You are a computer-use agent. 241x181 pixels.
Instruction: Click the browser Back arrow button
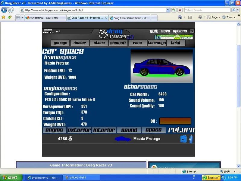pyautogui.click(x=4, y=10)
